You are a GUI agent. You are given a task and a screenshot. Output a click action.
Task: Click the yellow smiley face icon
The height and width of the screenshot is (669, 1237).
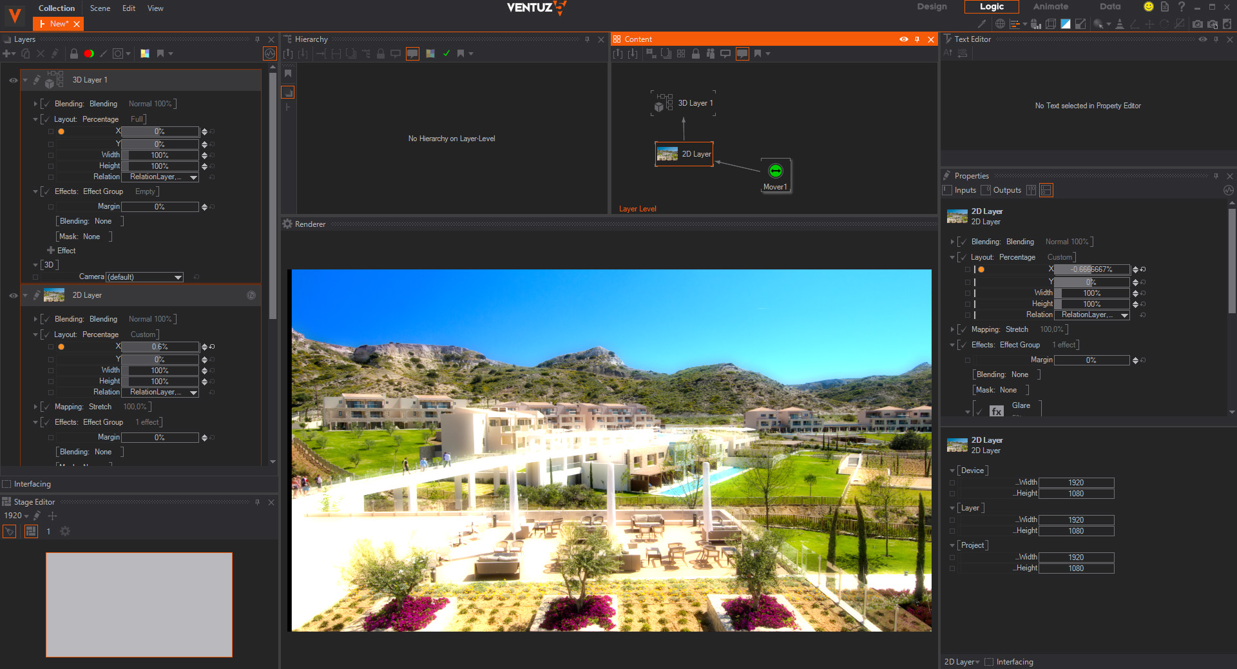point(1148,6)
